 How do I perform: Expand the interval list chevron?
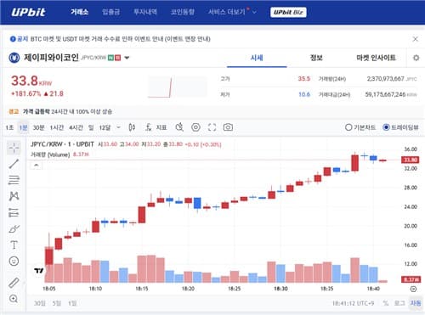point(118,127)
